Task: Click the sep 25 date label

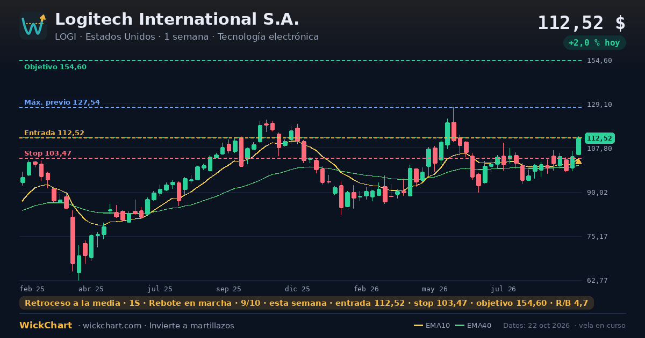Action: tap(229, 289)
